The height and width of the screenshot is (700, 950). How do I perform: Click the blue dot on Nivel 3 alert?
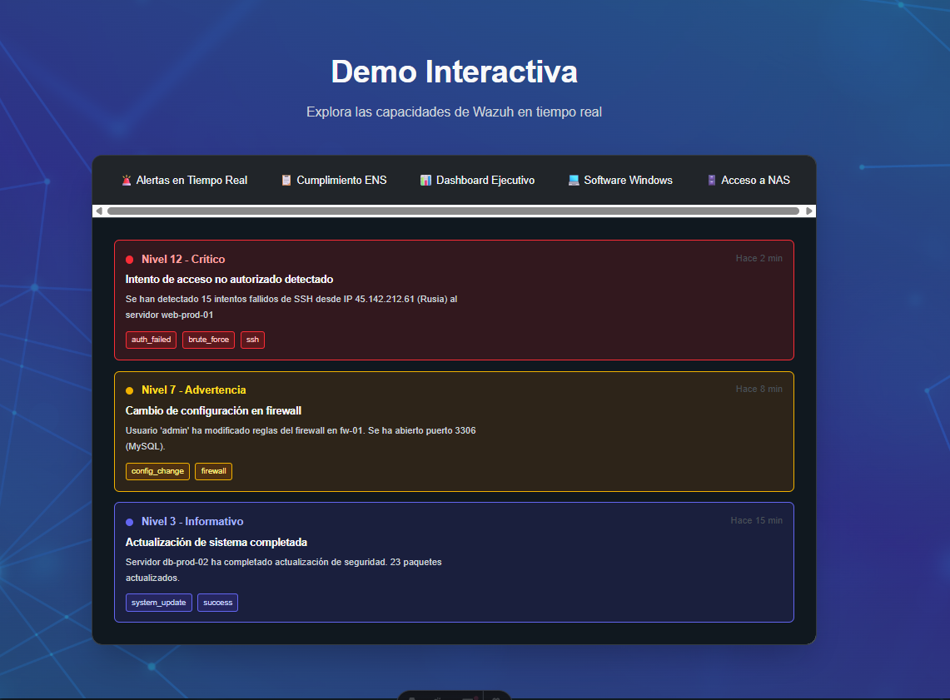click(129, 522)
